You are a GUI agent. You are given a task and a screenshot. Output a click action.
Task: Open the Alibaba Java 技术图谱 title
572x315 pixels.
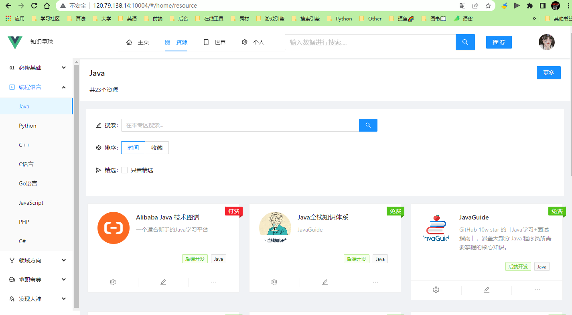(x=168, y=217)
